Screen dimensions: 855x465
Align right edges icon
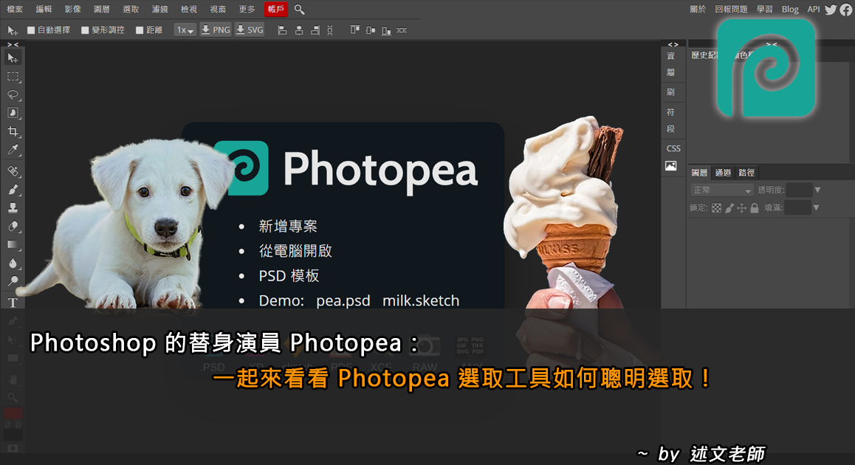pos(315,30)
